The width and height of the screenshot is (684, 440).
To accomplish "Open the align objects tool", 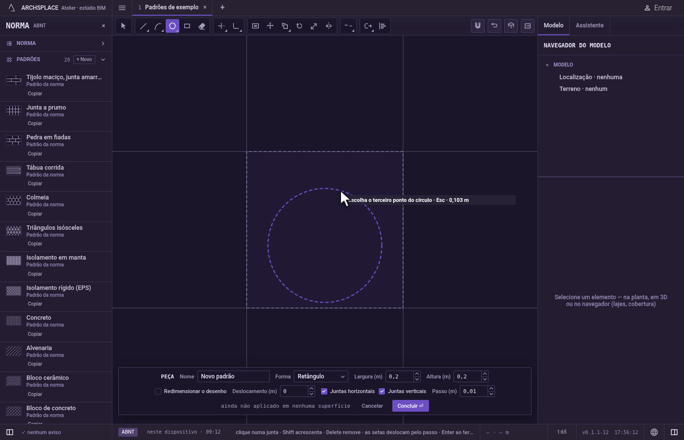I will coord(383,26).
